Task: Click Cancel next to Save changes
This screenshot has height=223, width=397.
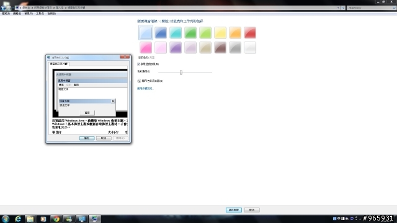Action: point(252,210)
